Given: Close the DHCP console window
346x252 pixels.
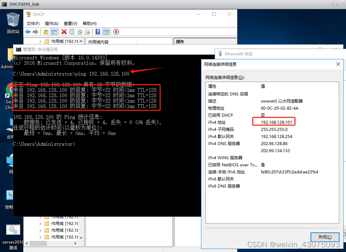Looking at the screenshot, I should (x=229, y=14).
